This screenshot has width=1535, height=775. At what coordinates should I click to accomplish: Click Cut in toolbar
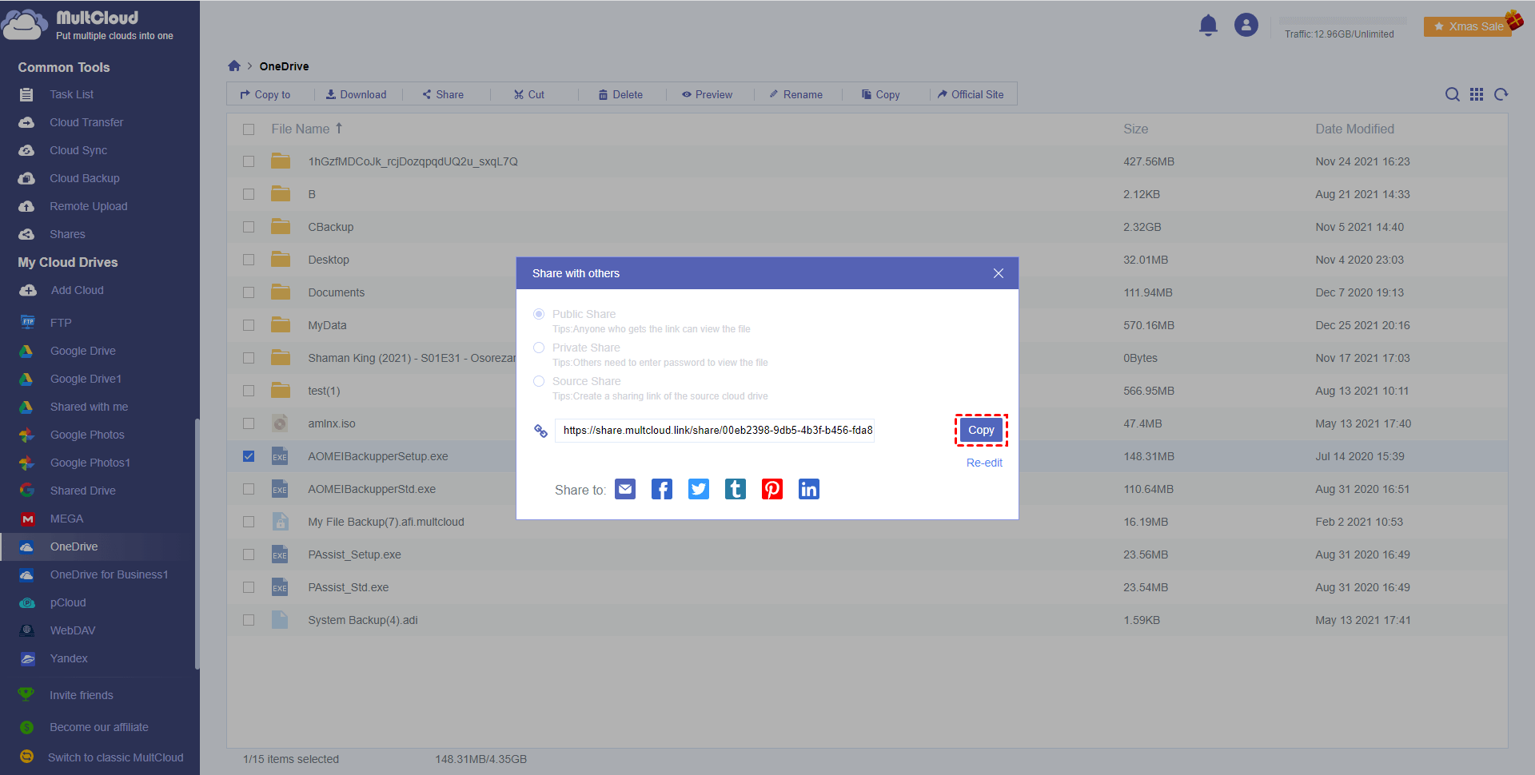click(529, 94)
